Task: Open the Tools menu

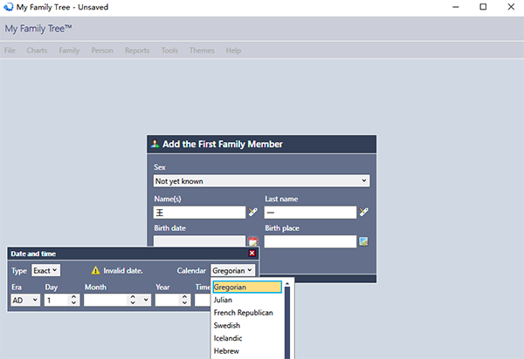Action: click(169, 51)
